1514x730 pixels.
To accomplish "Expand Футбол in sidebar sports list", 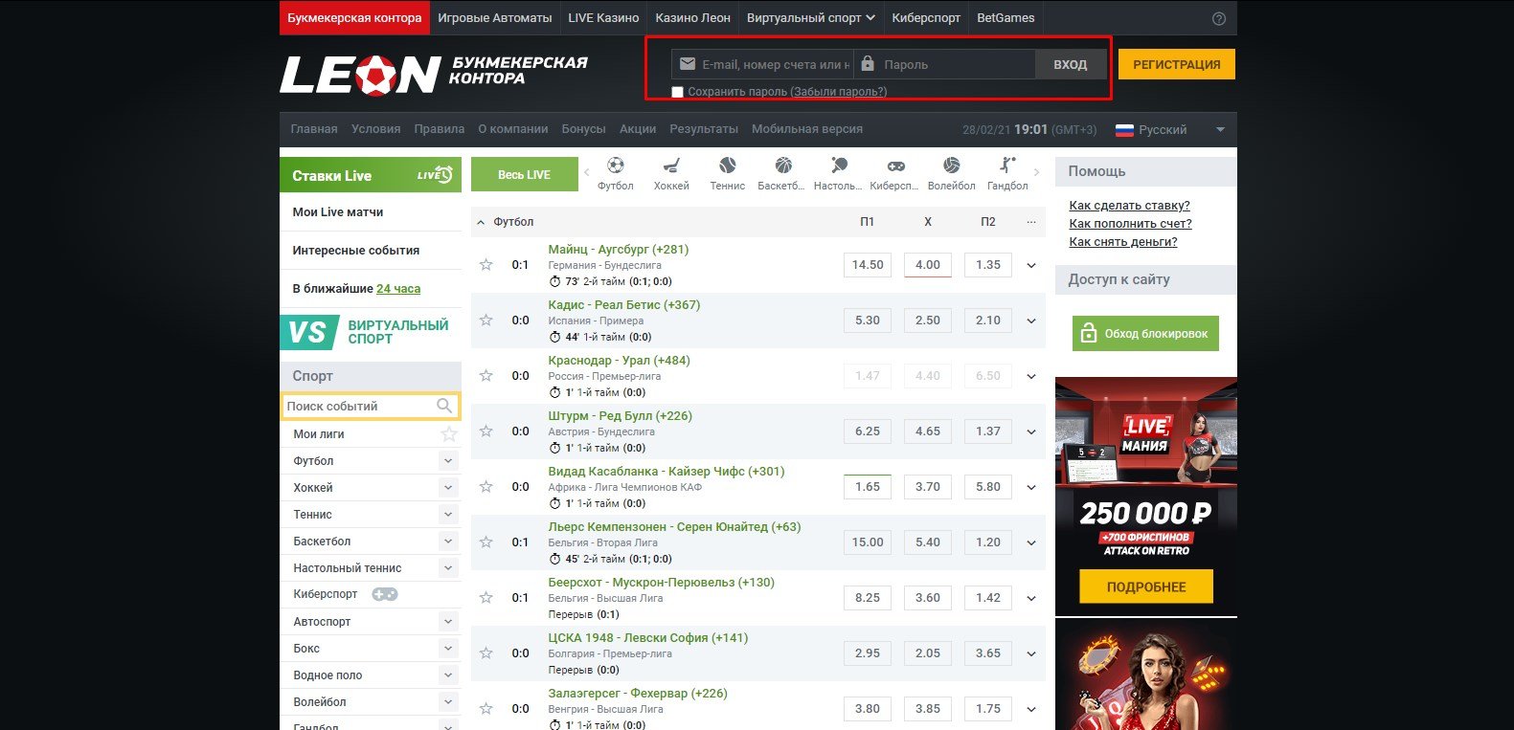I will click(448, 461).
